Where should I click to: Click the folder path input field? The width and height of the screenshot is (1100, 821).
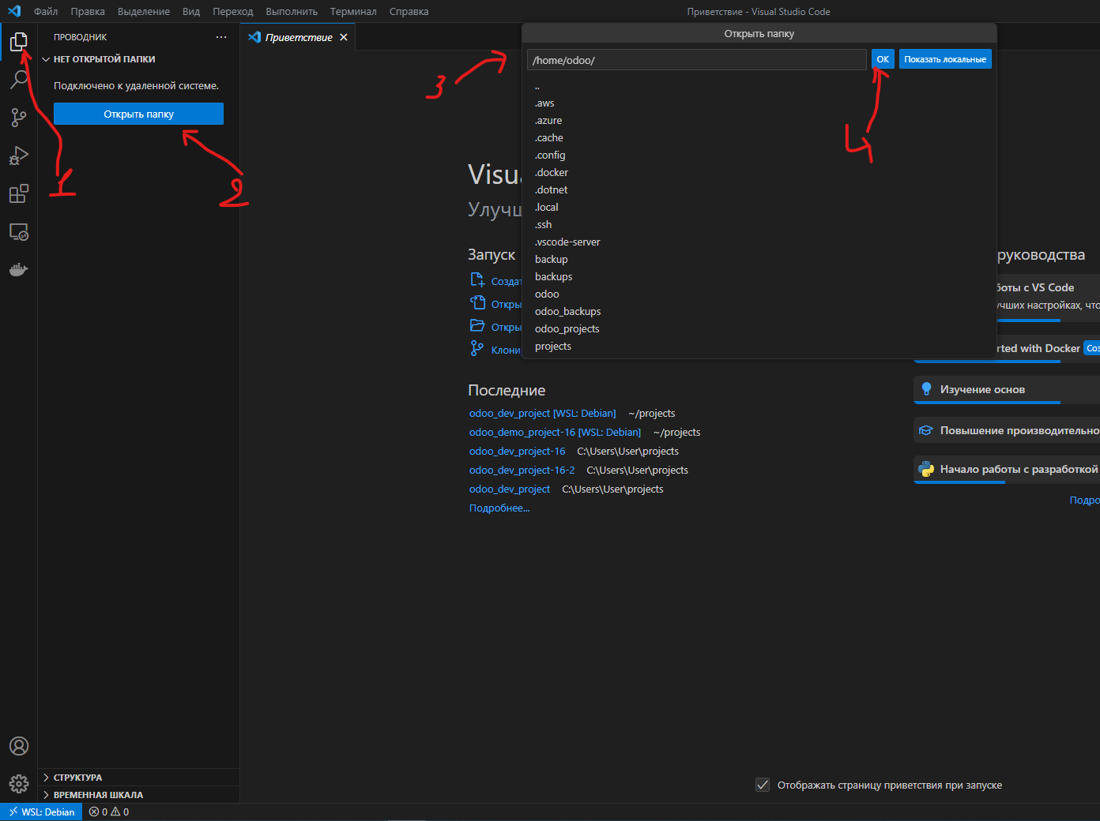click(697, 60)
